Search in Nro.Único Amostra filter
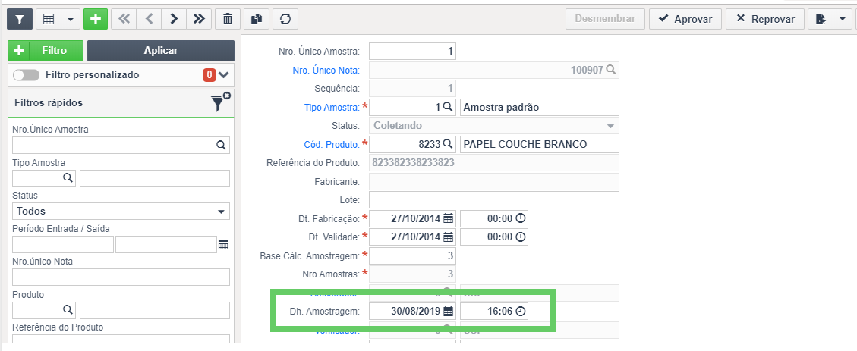 pyautogui.click(x=221, y=145)
